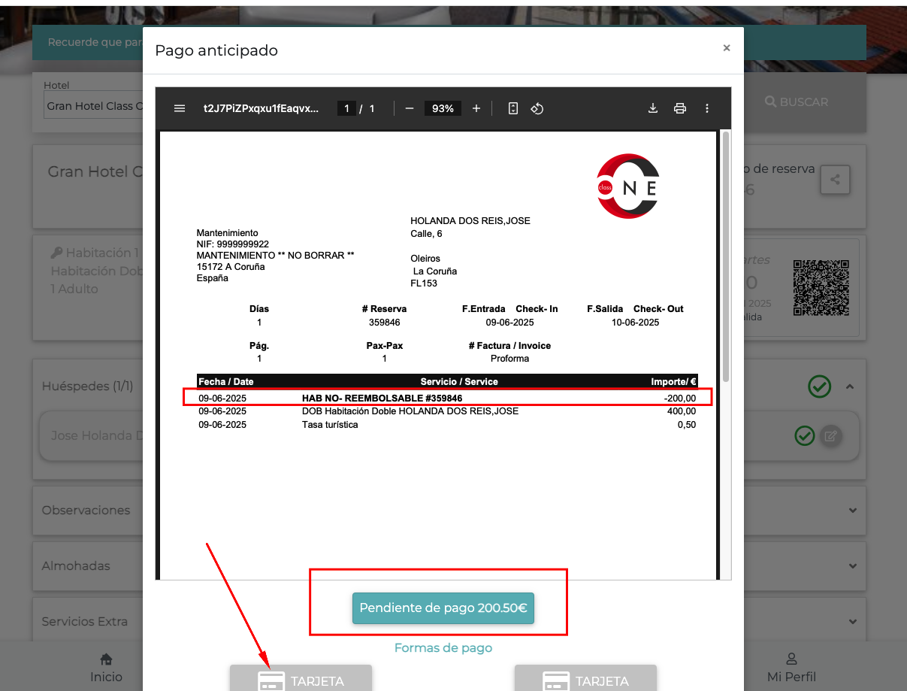Go to Inicio tab
The image size is (907, 691).
coord(106,668)
